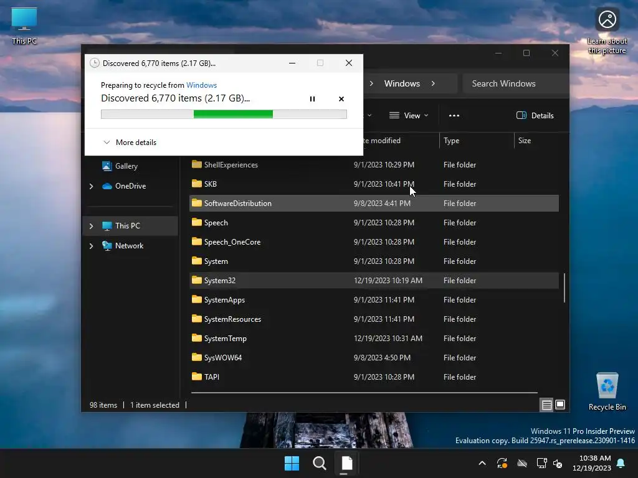The width and height of the screenshot is (638, 478).
Task: Minimize the recycle progress dialog
Action: (x=292, y=63)
